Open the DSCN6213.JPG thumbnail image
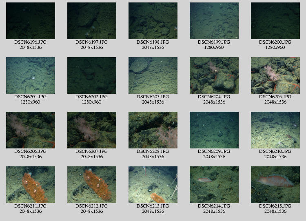 (x=153, y=185)
